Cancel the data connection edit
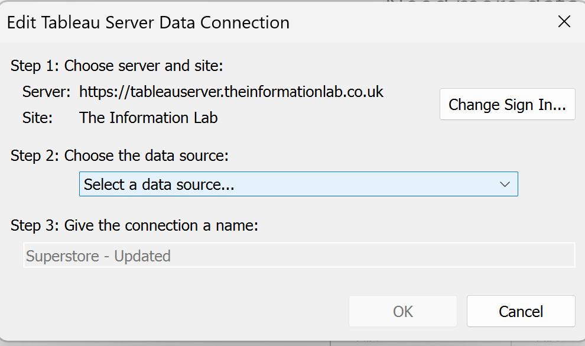The image size is (585, 346). (521, 311)
